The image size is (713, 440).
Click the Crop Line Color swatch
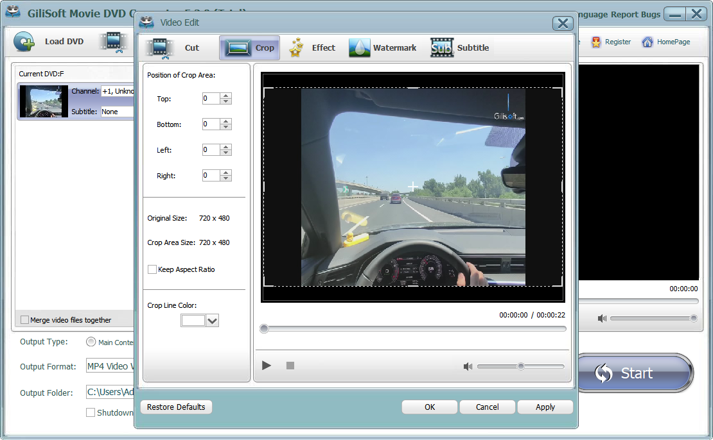pos(193,321)
